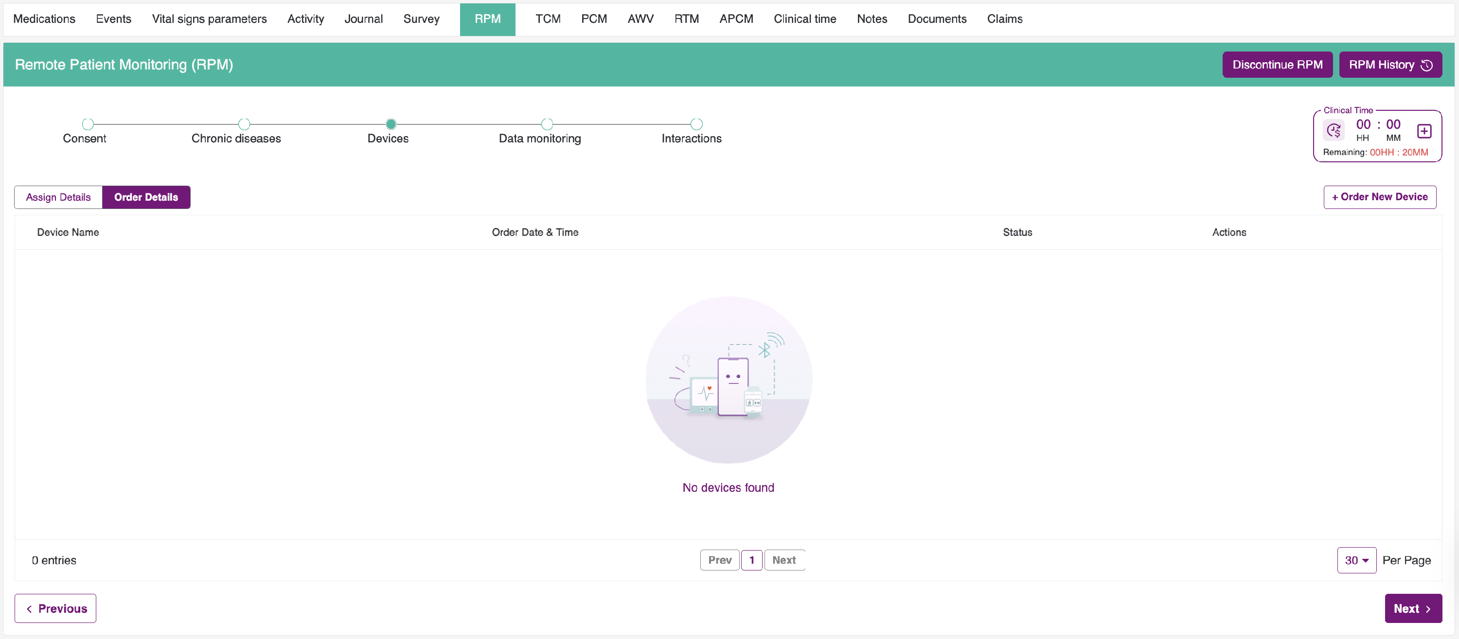Click page number 1 in pagination

751,560
